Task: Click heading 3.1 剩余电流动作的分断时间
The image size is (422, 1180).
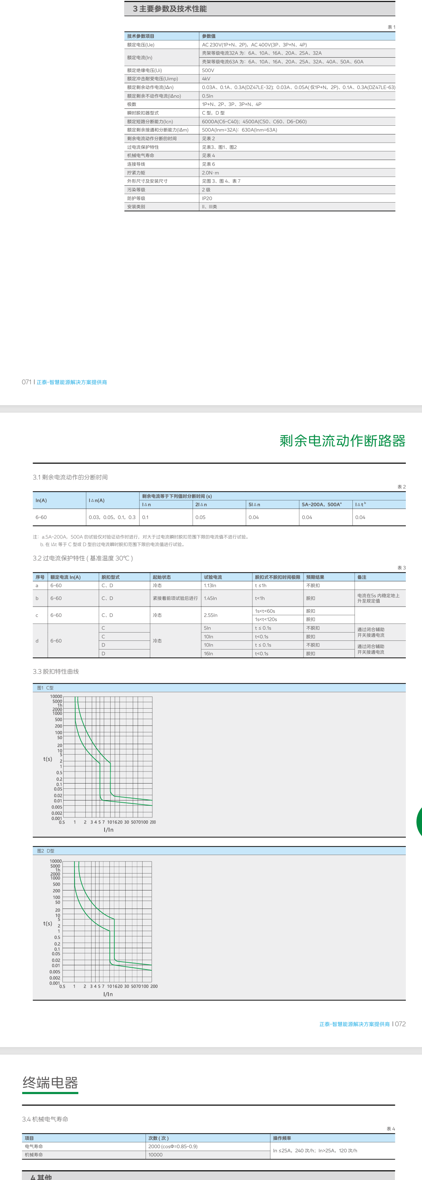Action: point(70,477)
